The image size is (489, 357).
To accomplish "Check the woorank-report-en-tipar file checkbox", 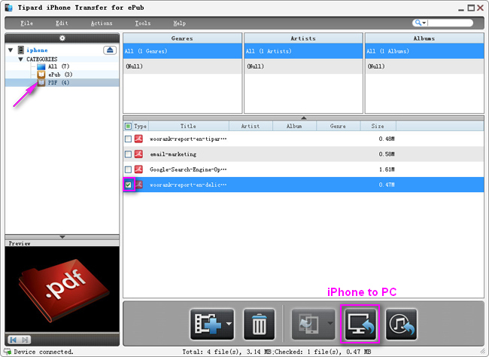I will point(128,139).
